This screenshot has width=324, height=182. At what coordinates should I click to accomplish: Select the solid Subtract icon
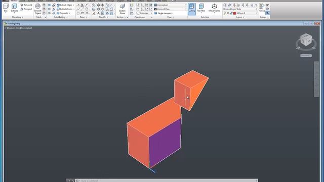(49, 9)
